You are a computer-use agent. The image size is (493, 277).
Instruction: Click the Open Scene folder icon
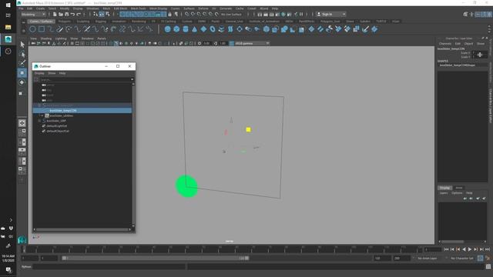pyautogui.click(x=61, y=14)
